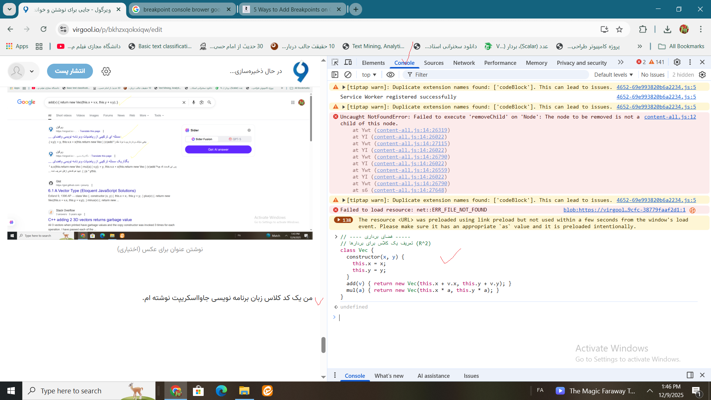Toggle the device toolbar icon
The height and width of the screenshot is (400, 711).
tap(348, 62)
